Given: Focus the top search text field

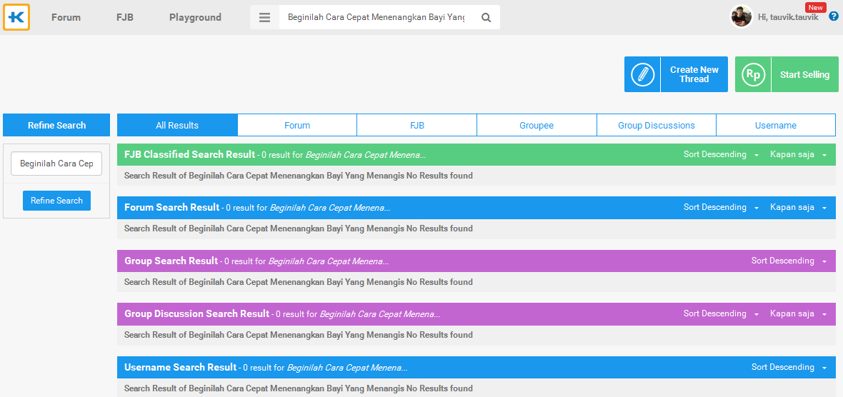Looking at the screenshot, I should (376, 17).
